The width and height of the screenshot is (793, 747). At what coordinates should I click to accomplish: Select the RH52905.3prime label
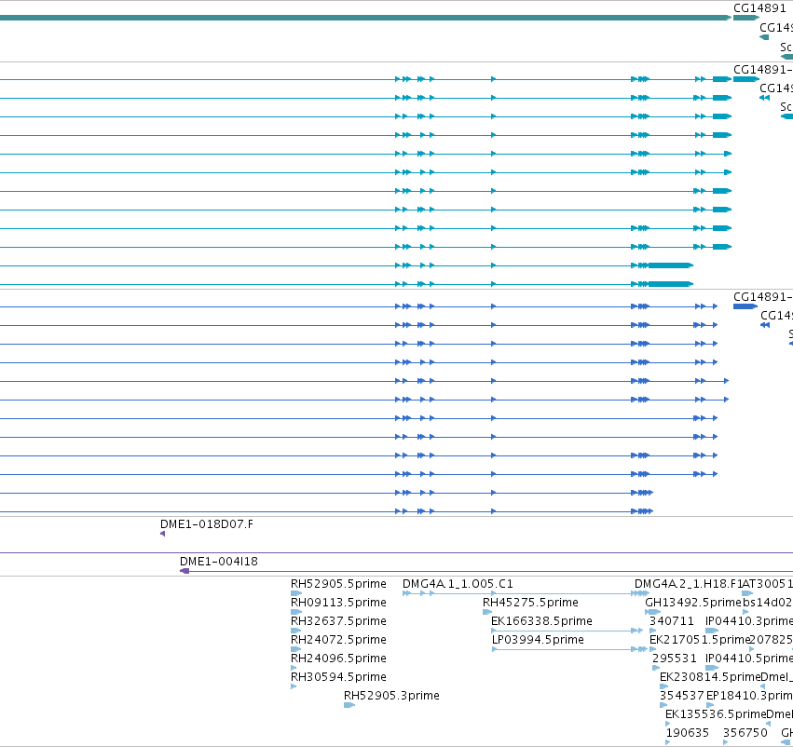coord(391,696)
